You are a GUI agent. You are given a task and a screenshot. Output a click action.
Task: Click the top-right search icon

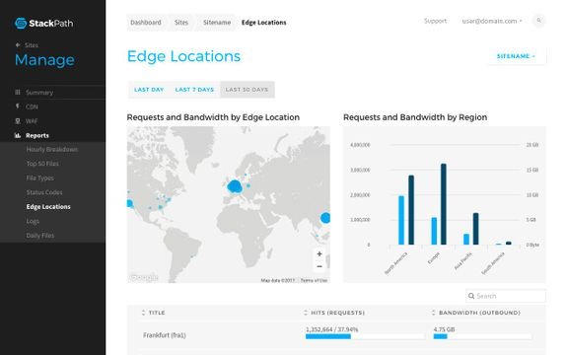(x=538, y=21)
